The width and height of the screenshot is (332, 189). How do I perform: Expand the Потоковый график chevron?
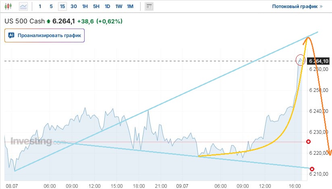[321, 6]
